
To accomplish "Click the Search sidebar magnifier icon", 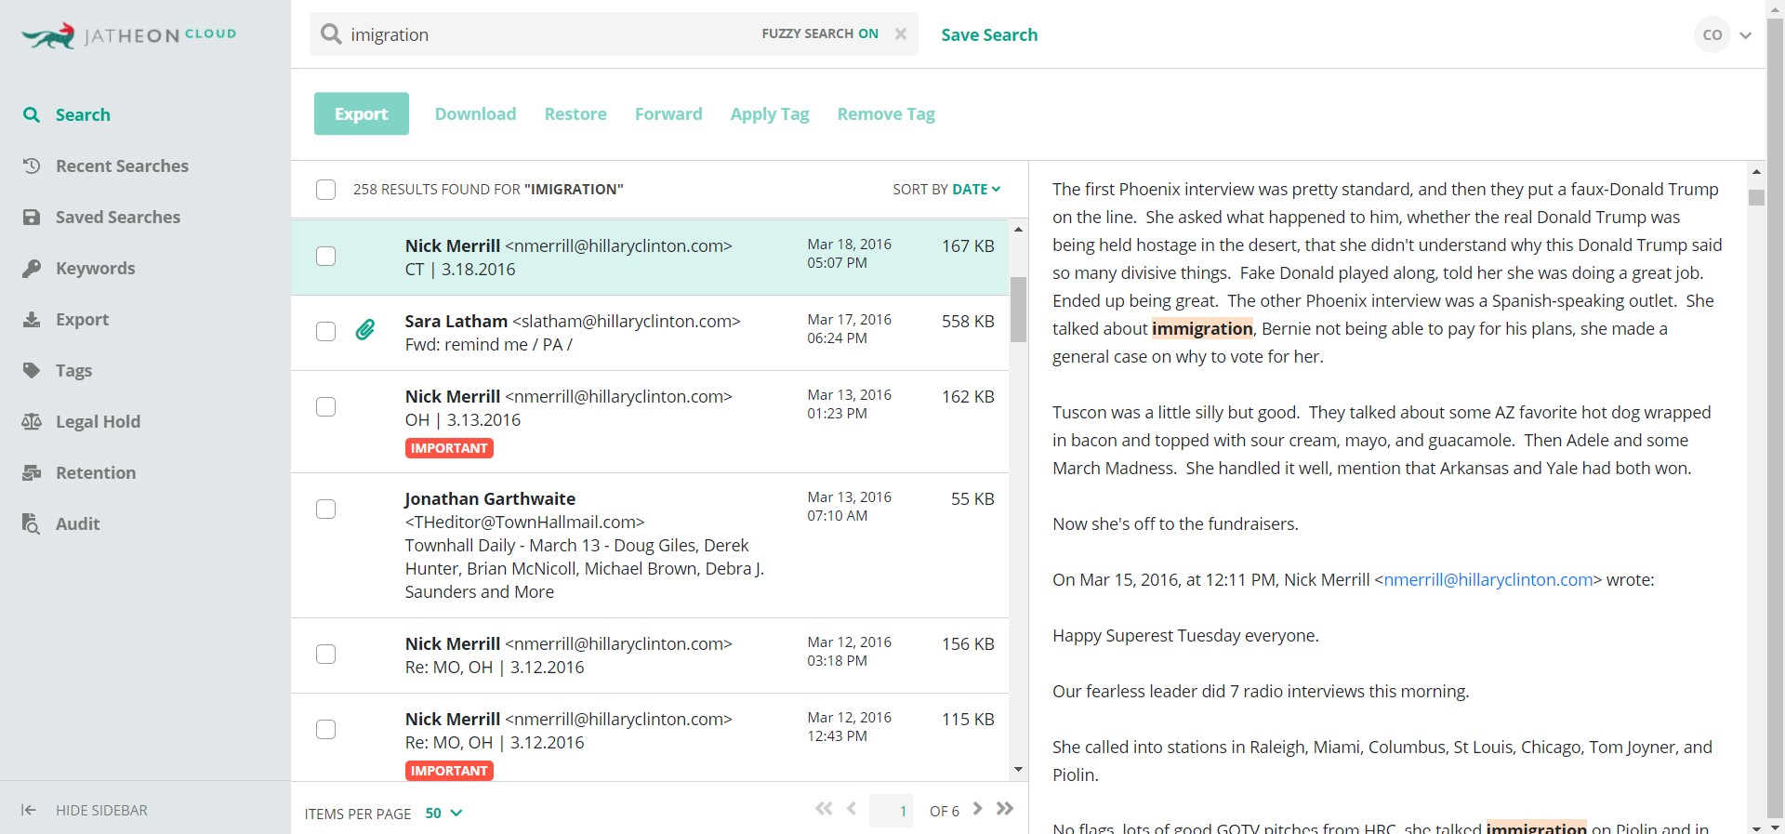I will click(32, 114).
